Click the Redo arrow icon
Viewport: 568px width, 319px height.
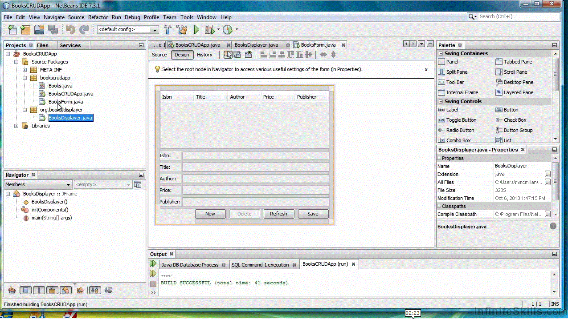pos(84,30)
